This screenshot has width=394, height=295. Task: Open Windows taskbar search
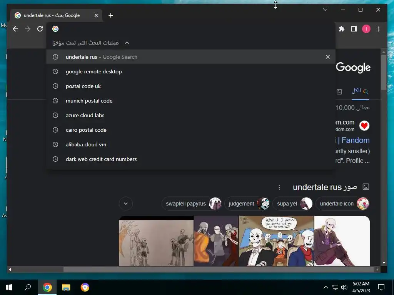[x=28, y=287]
